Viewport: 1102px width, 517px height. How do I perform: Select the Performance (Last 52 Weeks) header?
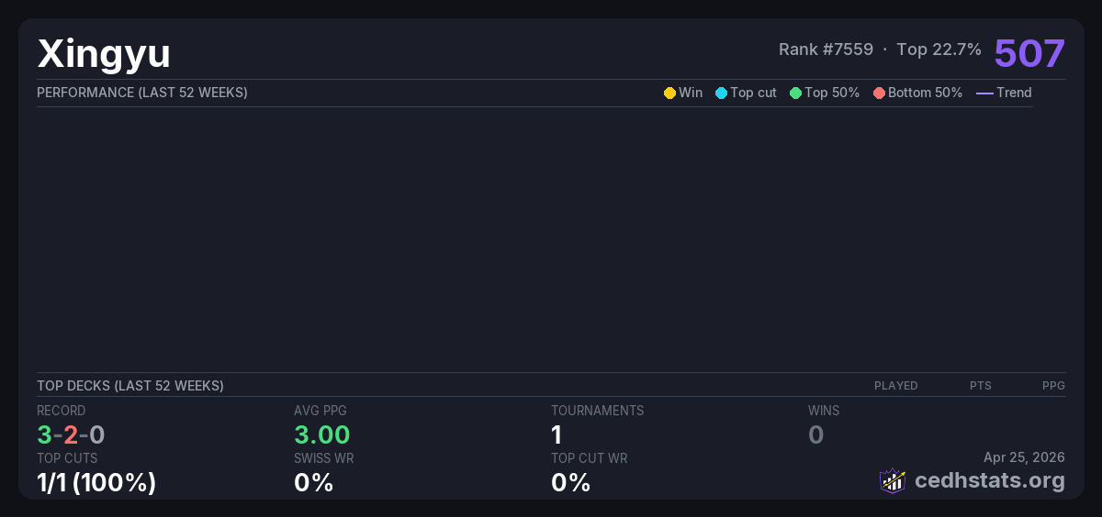(142, 93)
